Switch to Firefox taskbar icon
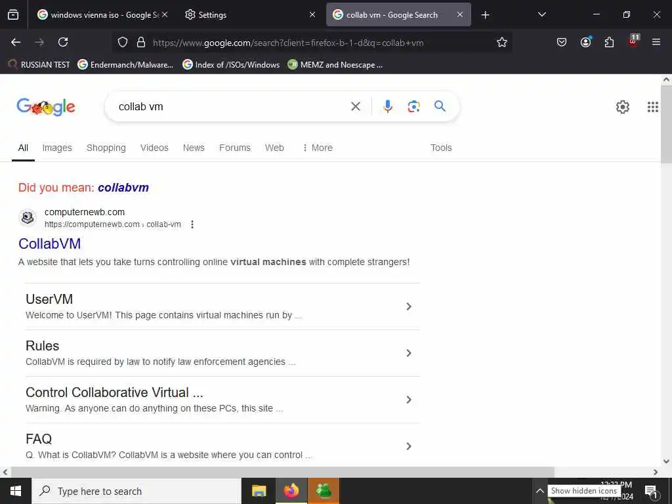 point(291,491)
